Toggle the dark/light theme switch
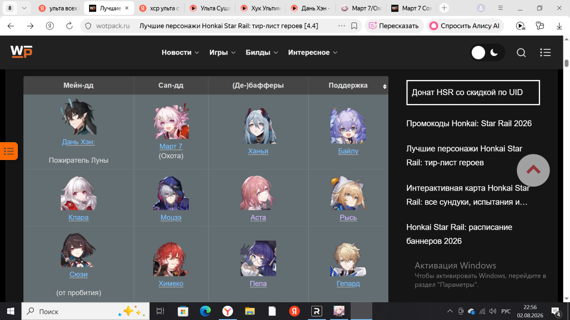Screen dimensions: 570x320 pos(488,52)
